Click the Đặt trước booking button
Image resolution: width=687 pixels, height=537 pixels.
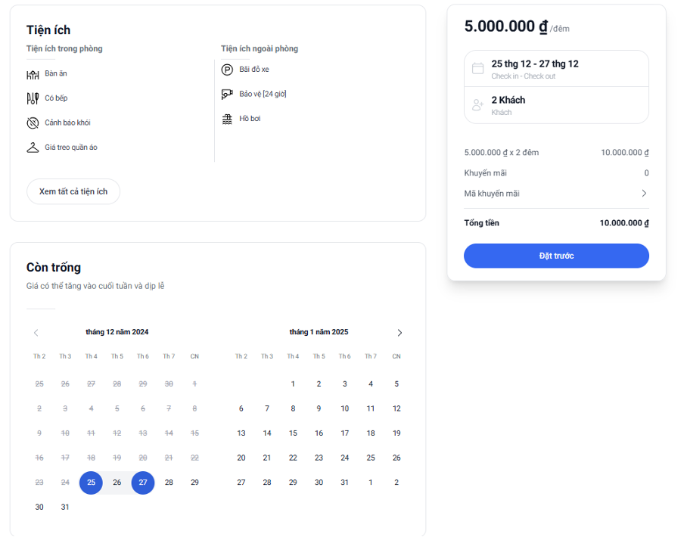click(556, 256)
